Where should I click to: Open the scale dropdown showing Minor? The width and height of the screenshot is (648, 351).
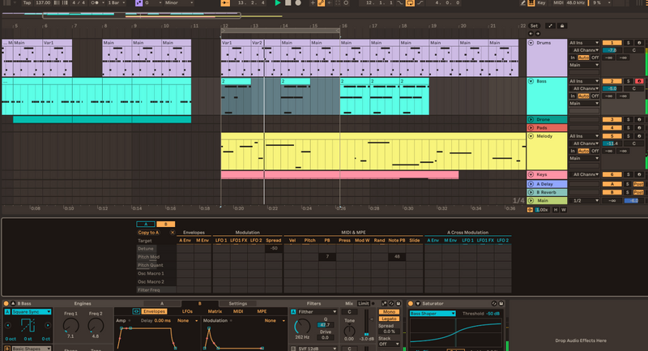(x=178, y=3)
